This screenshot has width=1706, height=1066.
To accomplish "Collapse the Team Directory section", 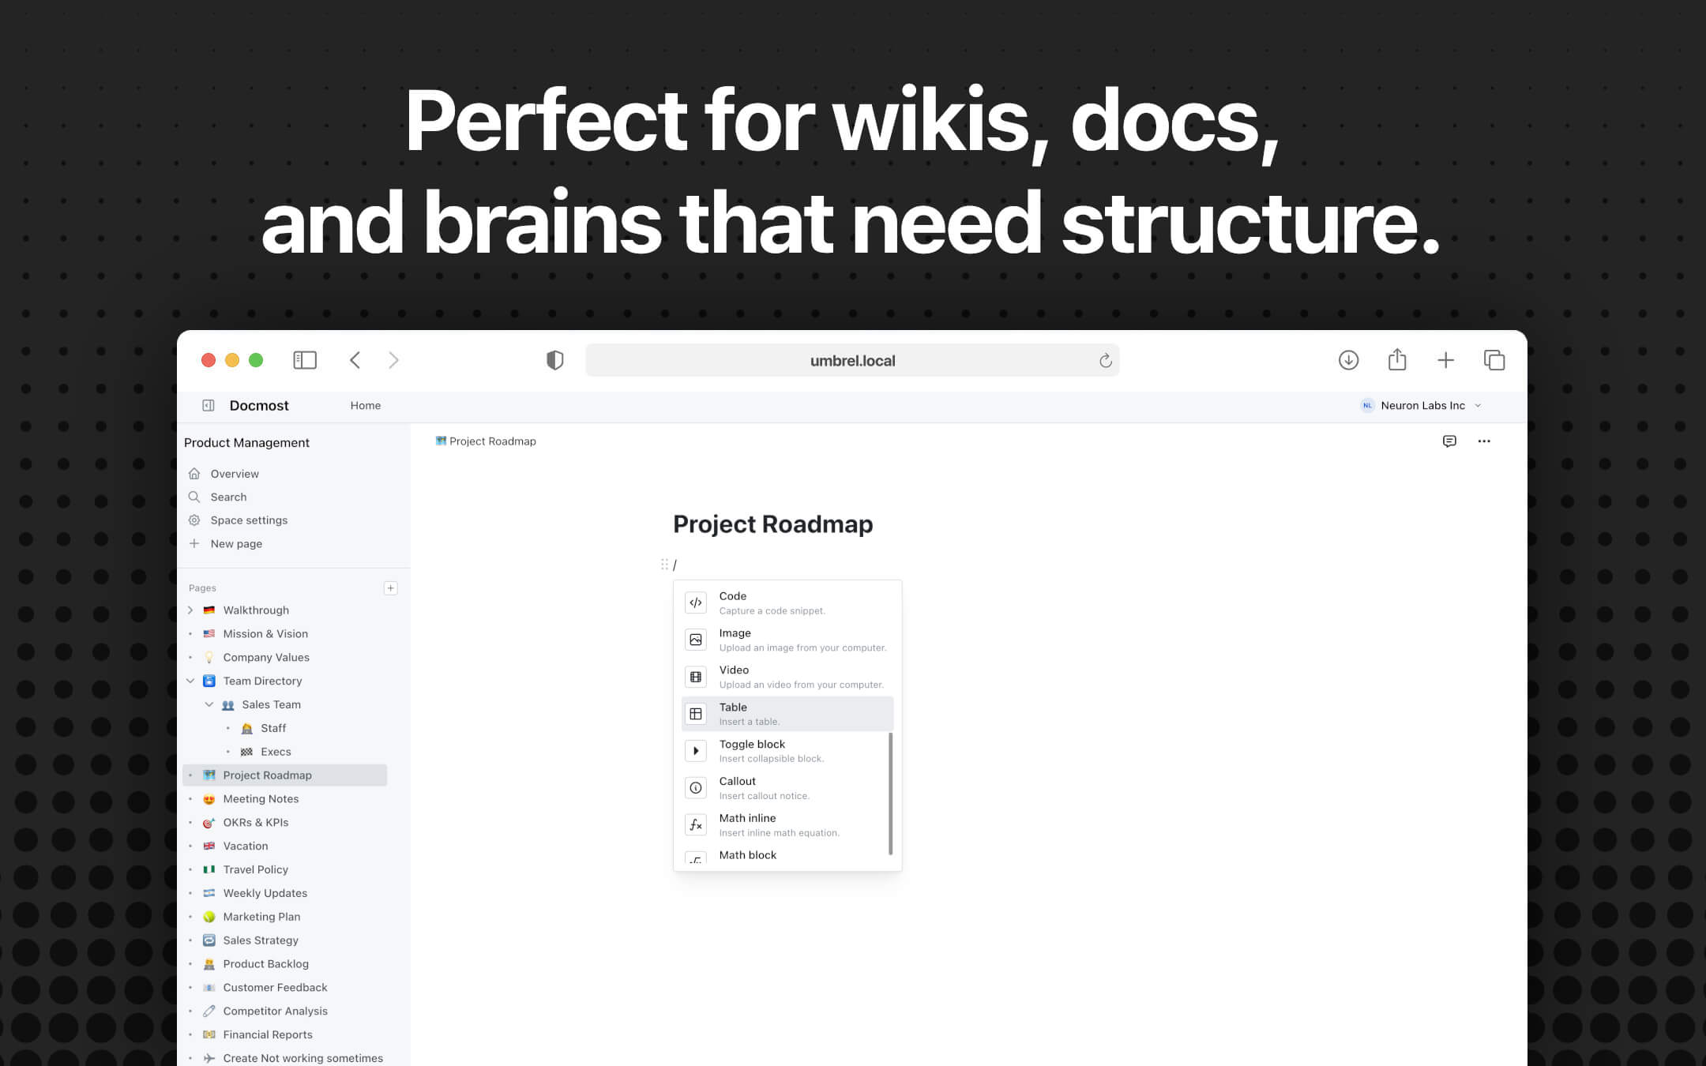I will point(190,681).
